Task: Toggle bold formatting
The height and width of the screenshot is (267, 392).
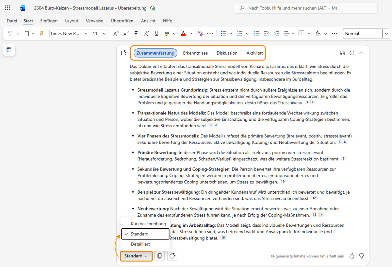Action: pyautogui.click(x=136, y=33)
